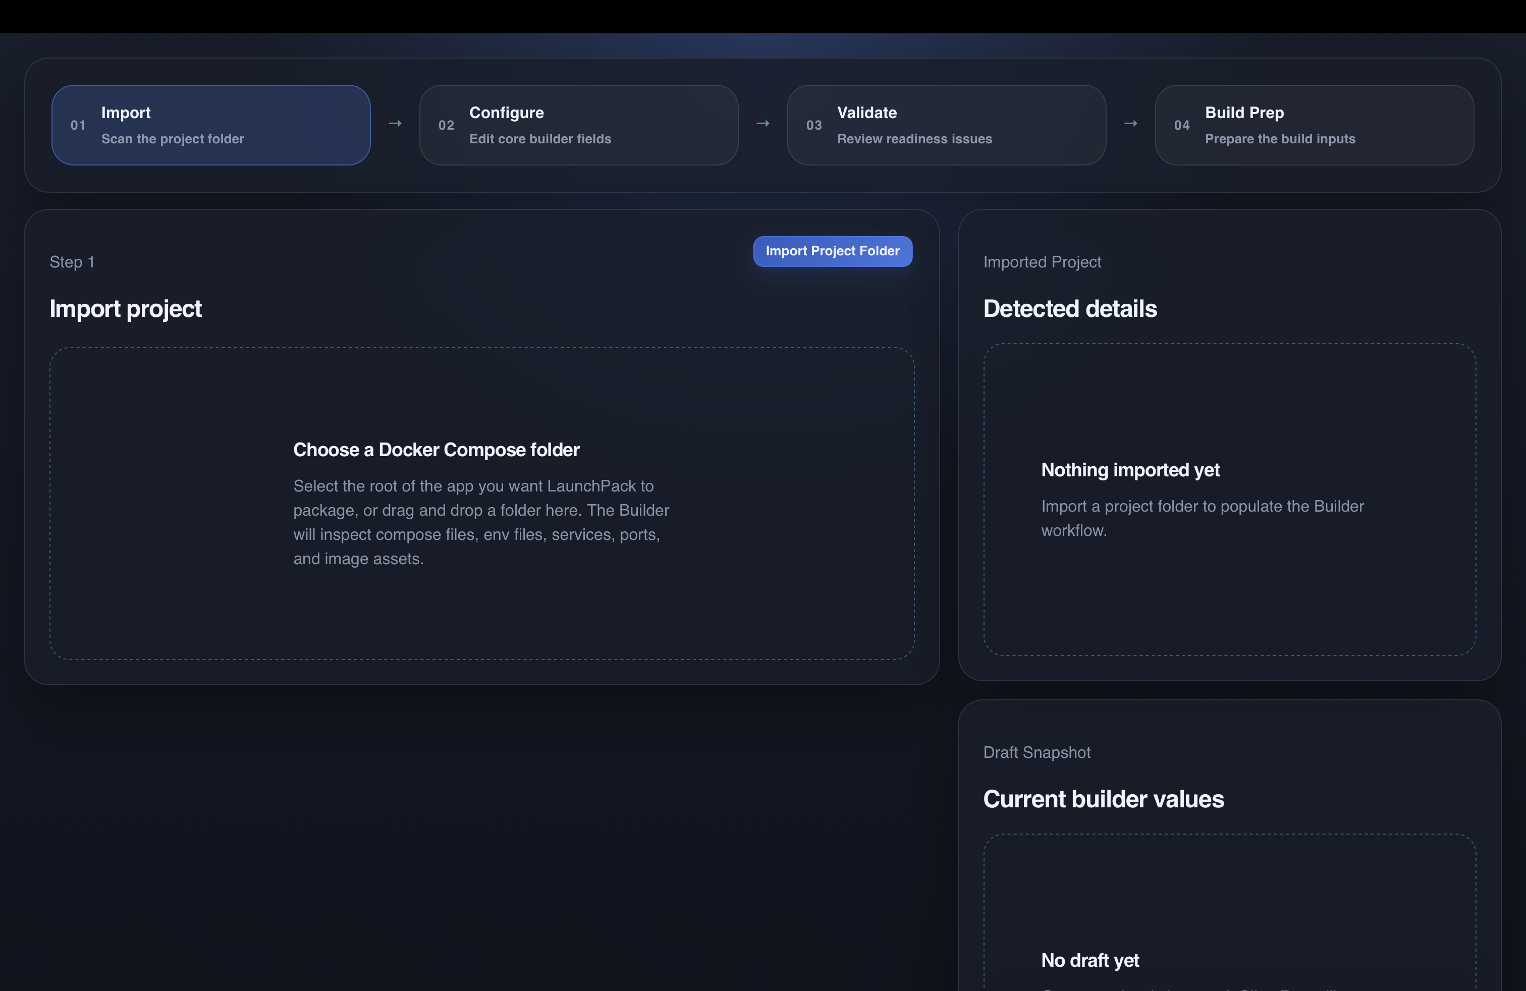Viewport: 1526px width, 991px height.
Task: Click the Choose a Docker Compose folder drop zone
Action: coord(482,504)
